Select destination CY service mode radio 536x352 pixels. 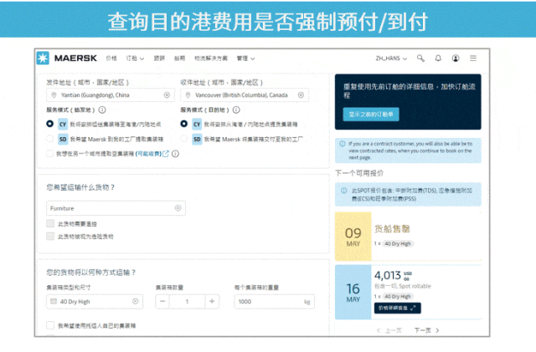coord(184,124)
